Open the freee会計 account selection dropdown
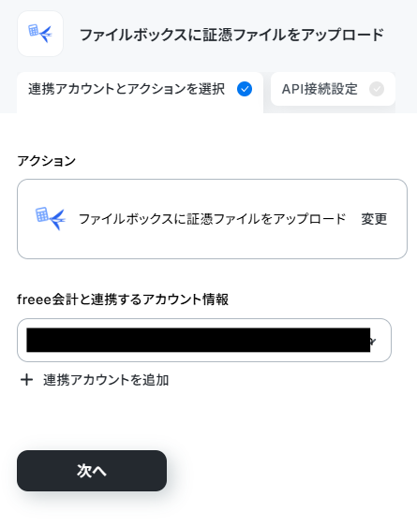 tap(204, 340)
